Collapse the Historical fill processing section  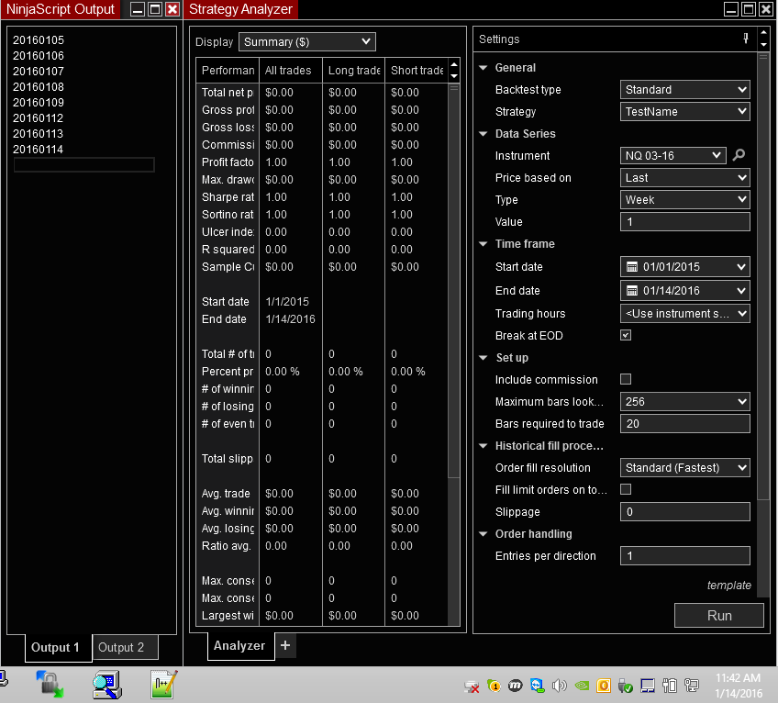(x=483, y=446)
